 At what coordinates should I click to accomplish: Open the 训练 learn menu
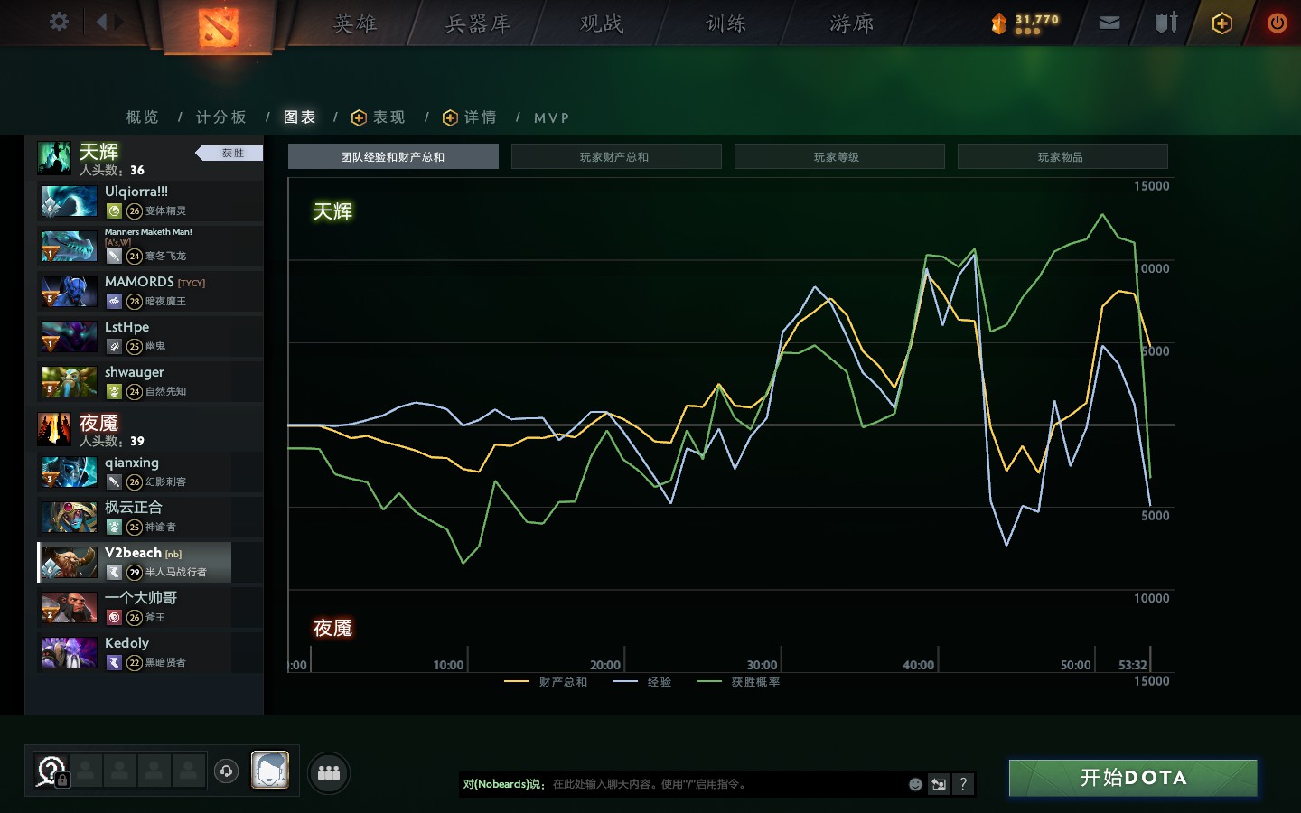726,23
